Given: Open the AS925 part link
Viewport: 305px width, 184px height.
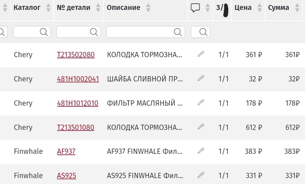Looking at the screenshot, I should pyautogui.click(x=66, y=175).
